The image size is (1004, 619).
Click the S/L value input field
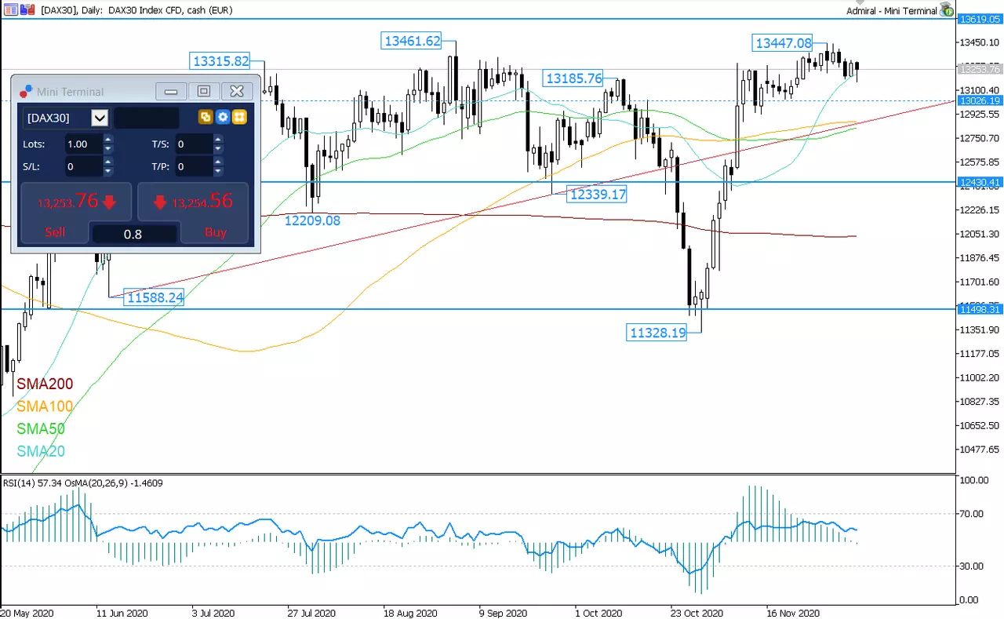(83, 166)
